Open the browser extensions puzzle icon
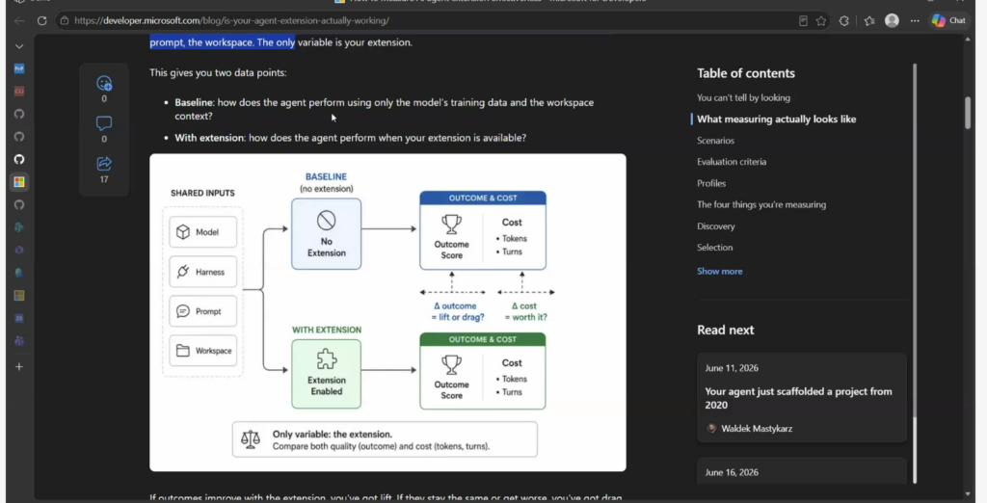 coord(844,21)
